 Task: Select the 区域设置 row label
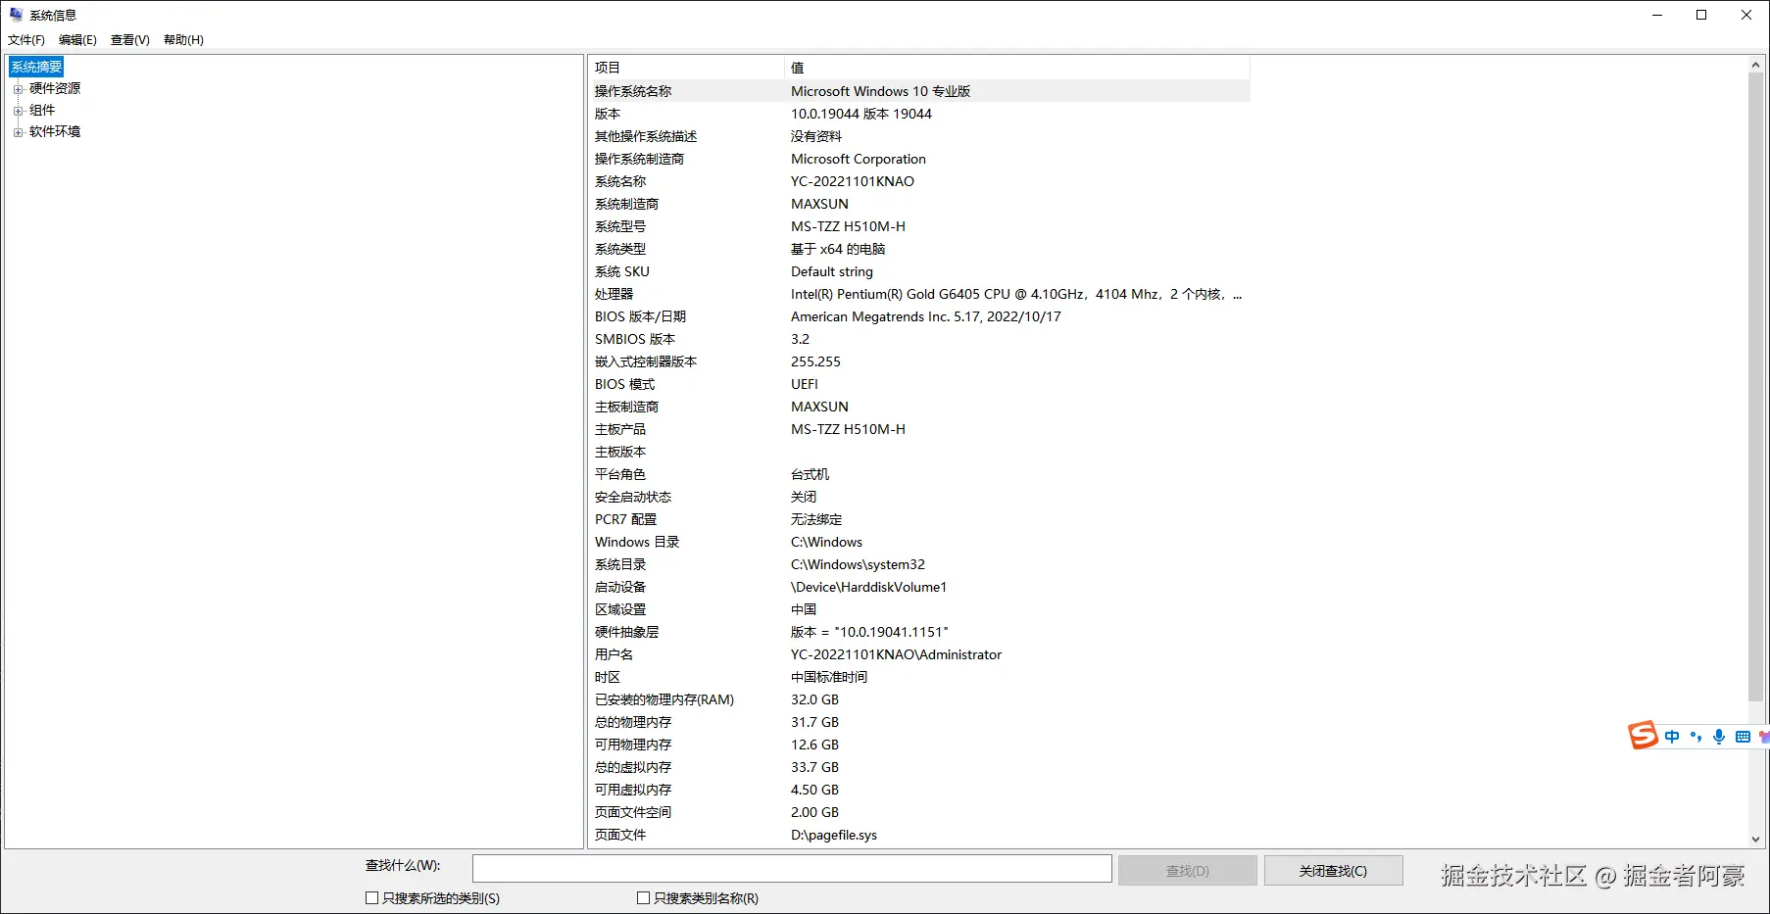pyautogui.click(x=620, y=609)
